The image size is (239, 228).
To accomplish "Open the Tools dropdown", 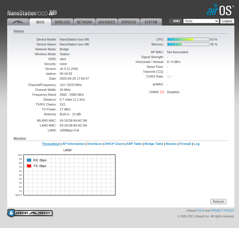I will 201,21.
